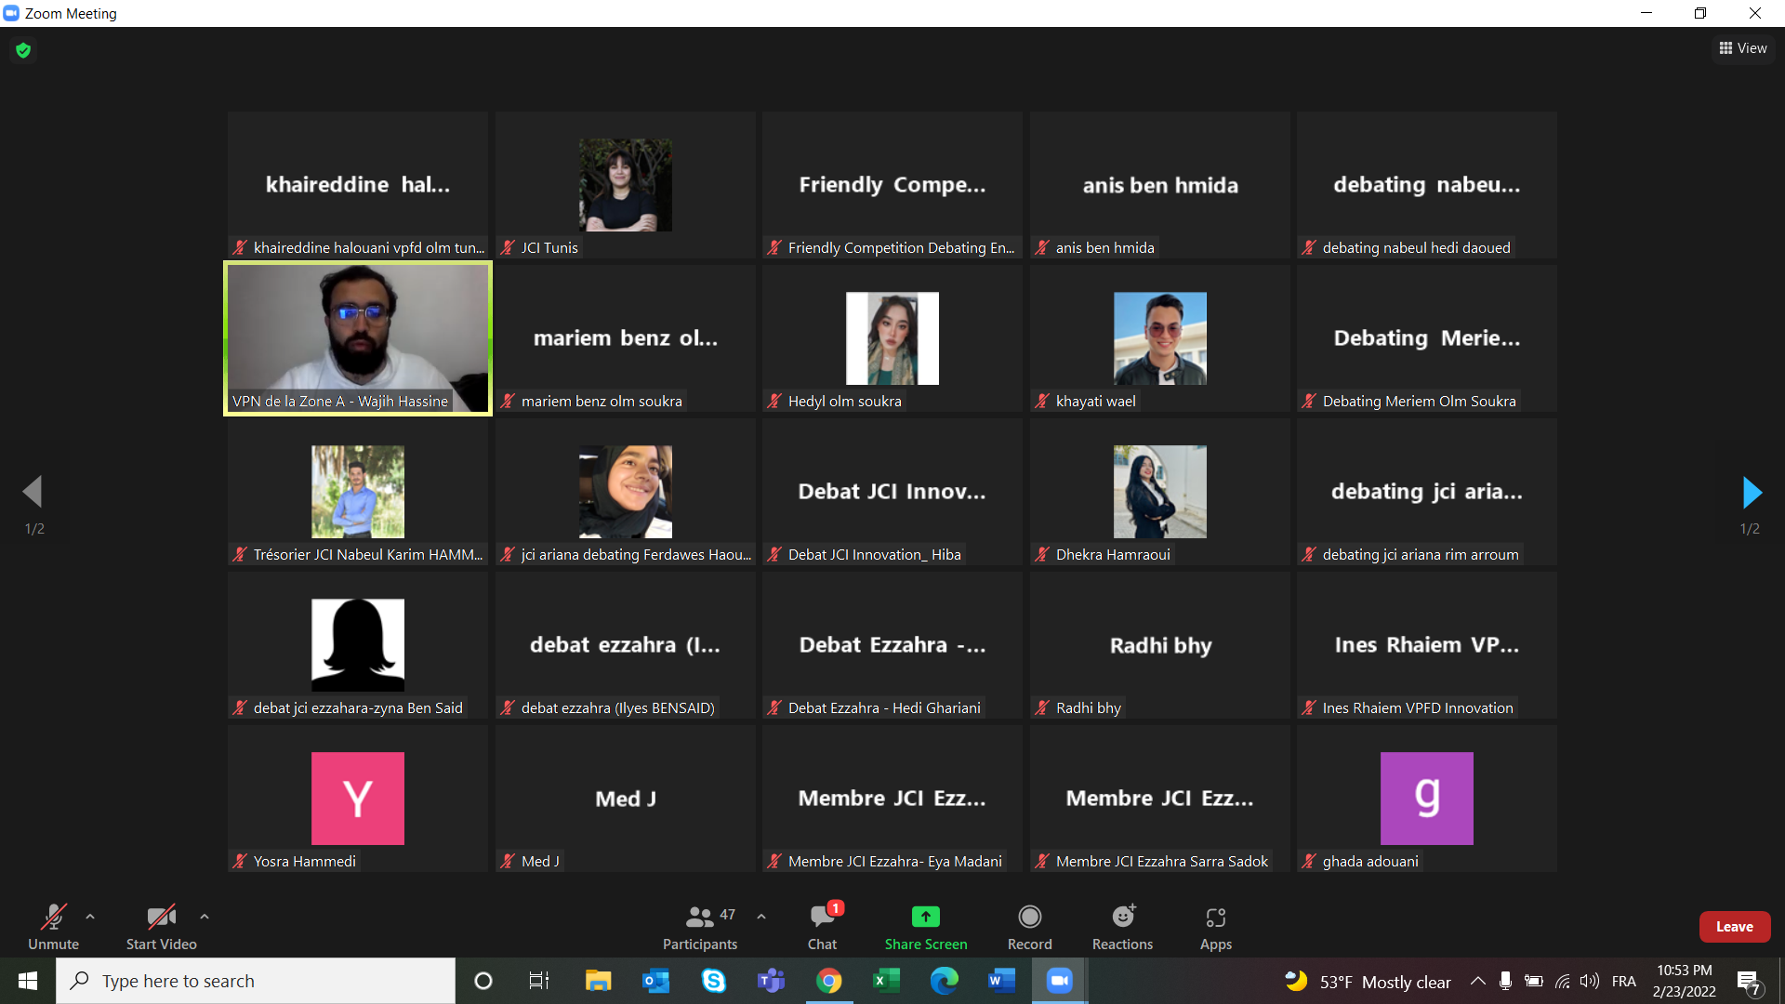Expand participants options arrow beside count

(x=761, y=917)
